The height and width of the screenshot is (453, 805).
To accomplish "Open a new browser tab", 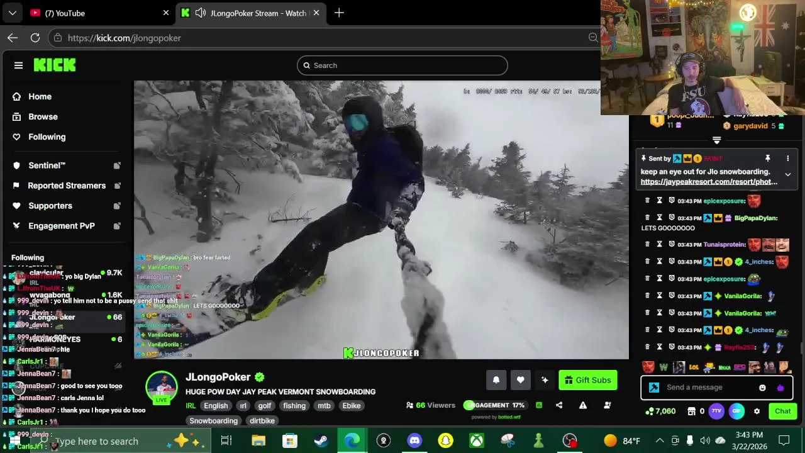I will click(339, 13).
